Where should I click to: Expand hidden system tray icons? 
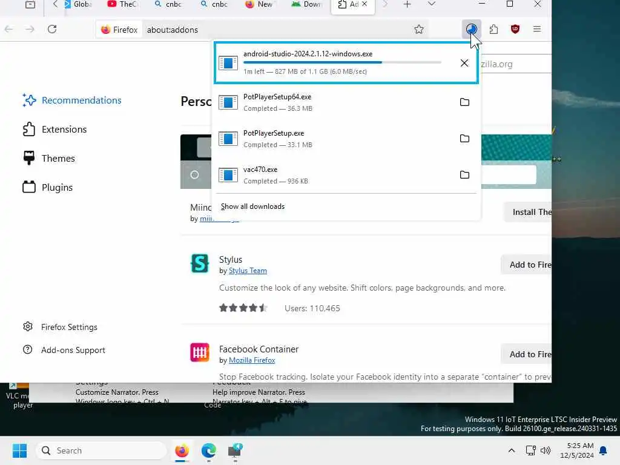pos(511,450)
